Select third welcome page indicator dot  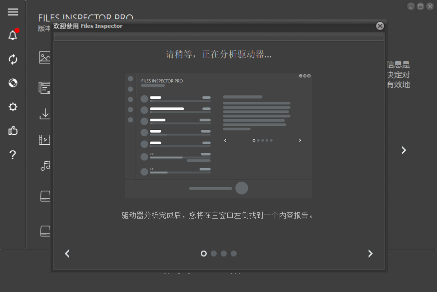(224, 254)
